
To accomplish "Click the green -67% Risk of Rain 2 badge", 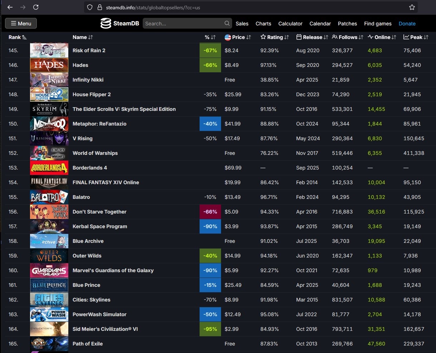I will click(210, 50).
